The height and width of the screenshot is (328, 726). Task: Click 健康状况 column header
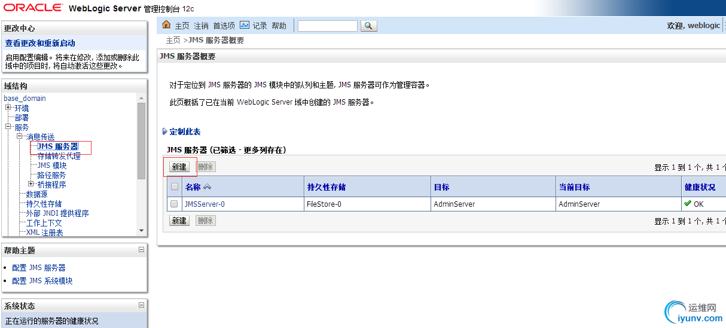click(700, 187)
